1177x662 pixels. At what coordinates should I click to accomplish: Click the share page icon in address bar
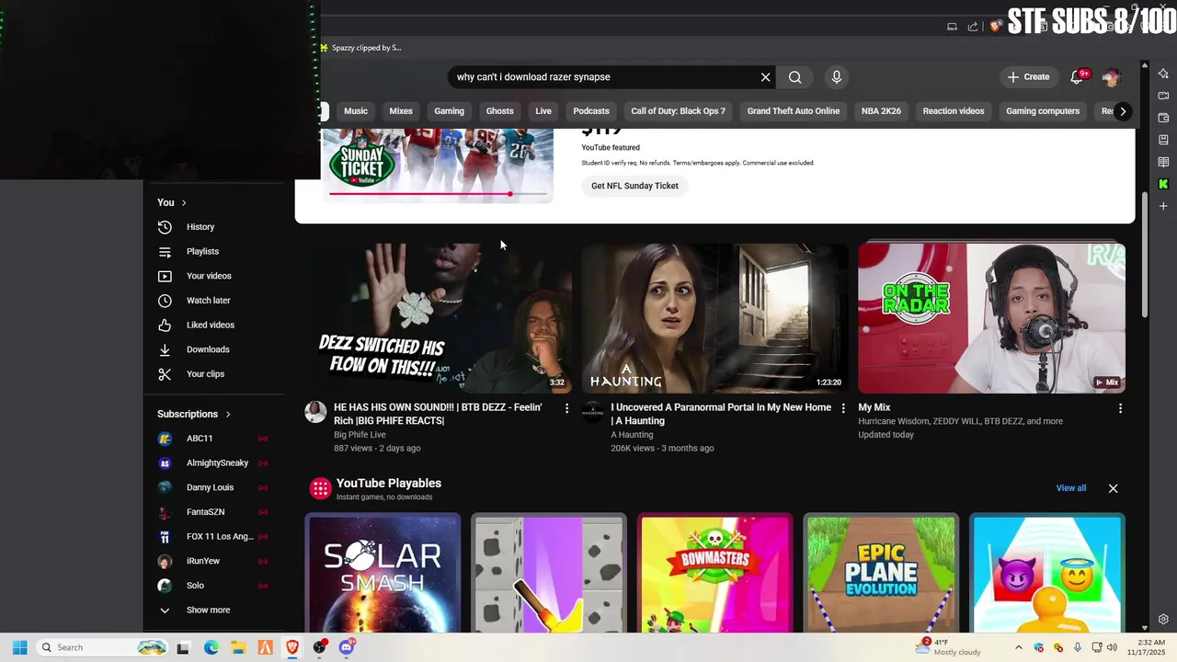pos(973,27)
